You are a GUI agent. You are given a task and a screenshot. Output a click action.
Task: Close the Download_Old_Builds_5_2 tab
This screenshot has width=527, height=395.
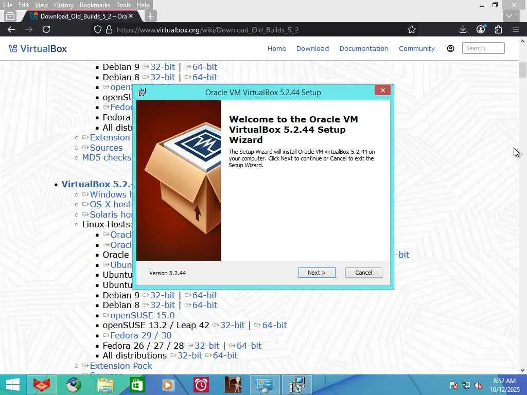131,16
